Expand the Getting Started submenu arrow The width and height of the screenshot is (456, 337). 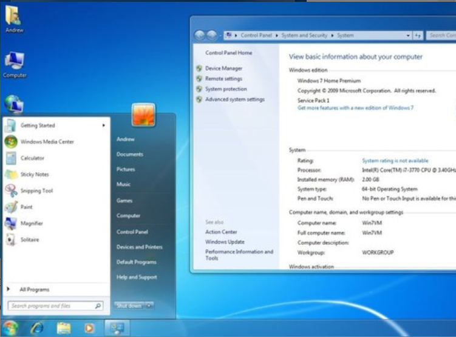tap(104, 125)
